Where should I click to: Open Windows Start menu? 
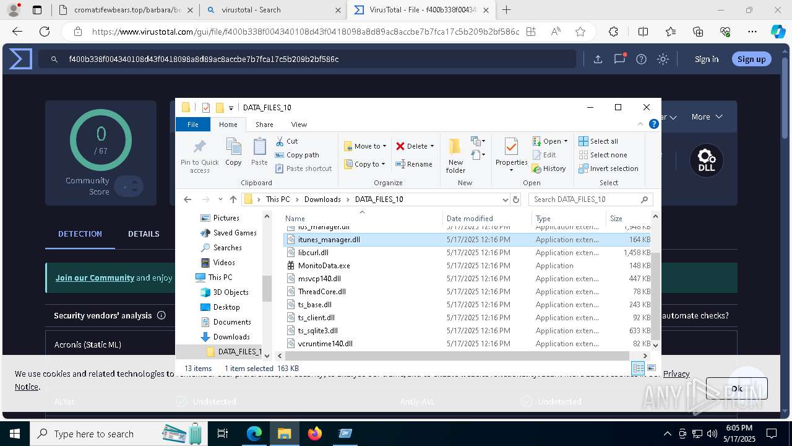coord(14,434)
